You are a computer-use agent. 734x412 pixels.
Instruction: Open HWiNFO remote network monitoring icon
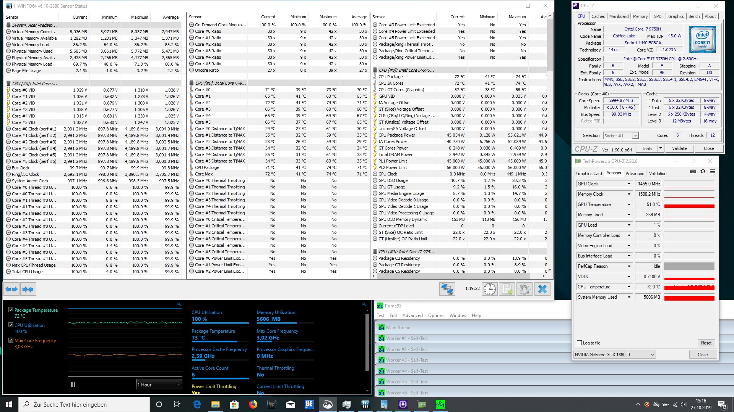(447, 289)
